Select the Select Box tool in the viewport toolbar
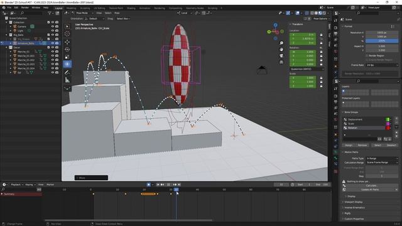 click(67, 26)
